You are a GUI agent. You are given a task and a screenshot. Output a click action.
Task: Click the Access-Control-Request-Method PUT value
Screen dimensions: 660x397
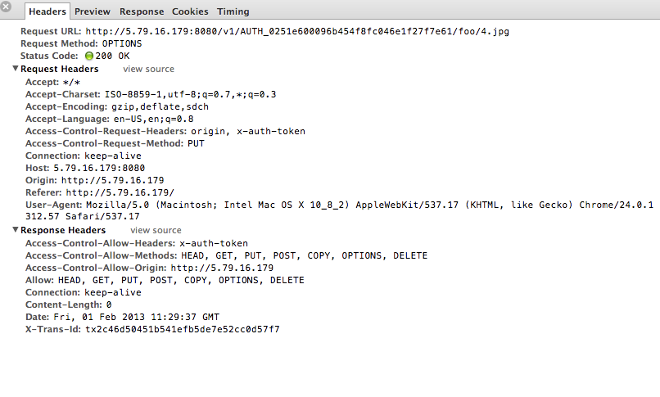tap(196, 143)
